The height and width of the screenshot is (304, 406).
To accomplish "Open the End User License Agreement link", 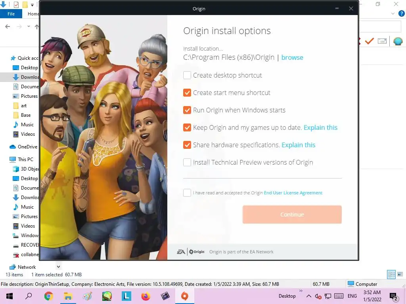I will point(293,193).
